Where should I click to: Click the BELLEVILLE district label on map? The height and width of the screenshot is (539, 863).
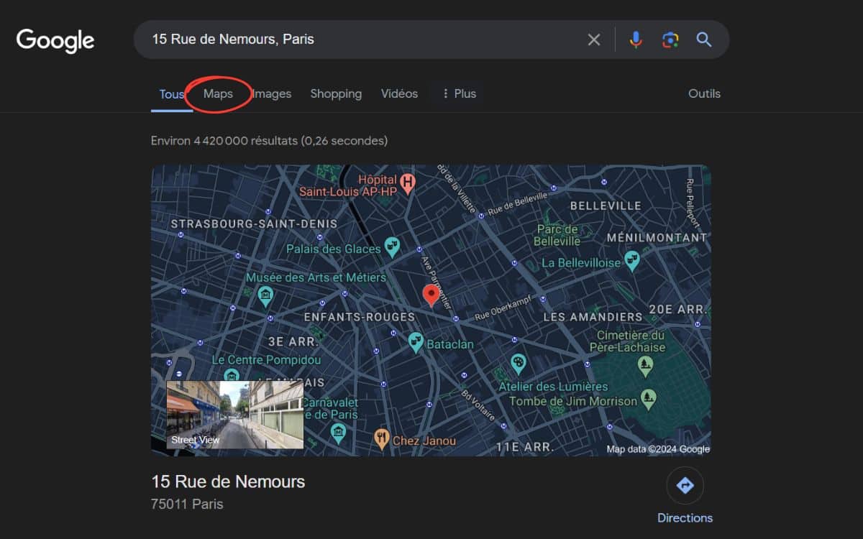pos(606,206)
